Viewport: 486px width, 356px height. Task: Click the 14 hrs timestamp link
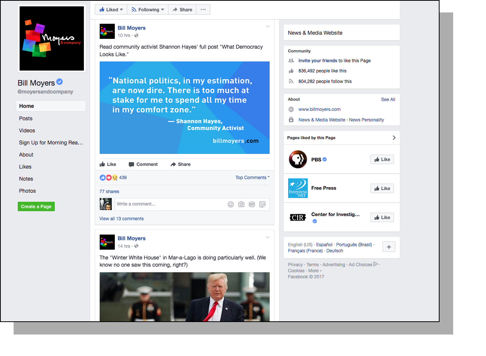click(x=124, y=246)
